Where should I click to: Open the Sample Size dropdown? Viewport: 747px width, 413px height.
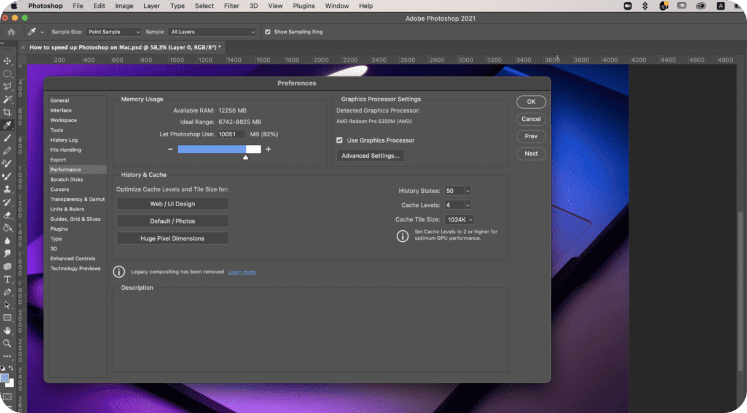point(114,32)
